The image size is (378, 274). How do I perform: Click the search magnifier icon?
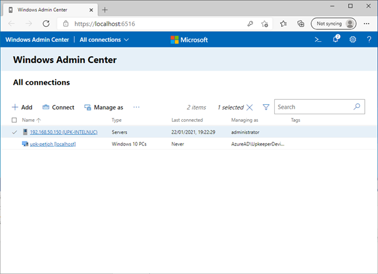(357, 107)
